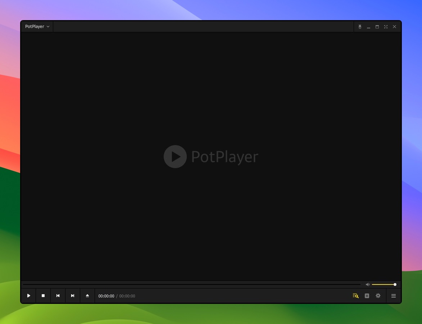The image size is (422, 324).
Task: Click the PotPlayer titlebar chevron
Action: 48,26
